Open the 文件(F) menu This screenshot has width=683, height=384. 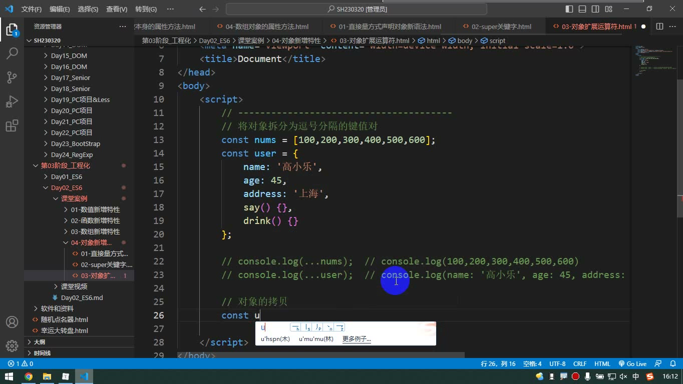click(x=32, y=9)
